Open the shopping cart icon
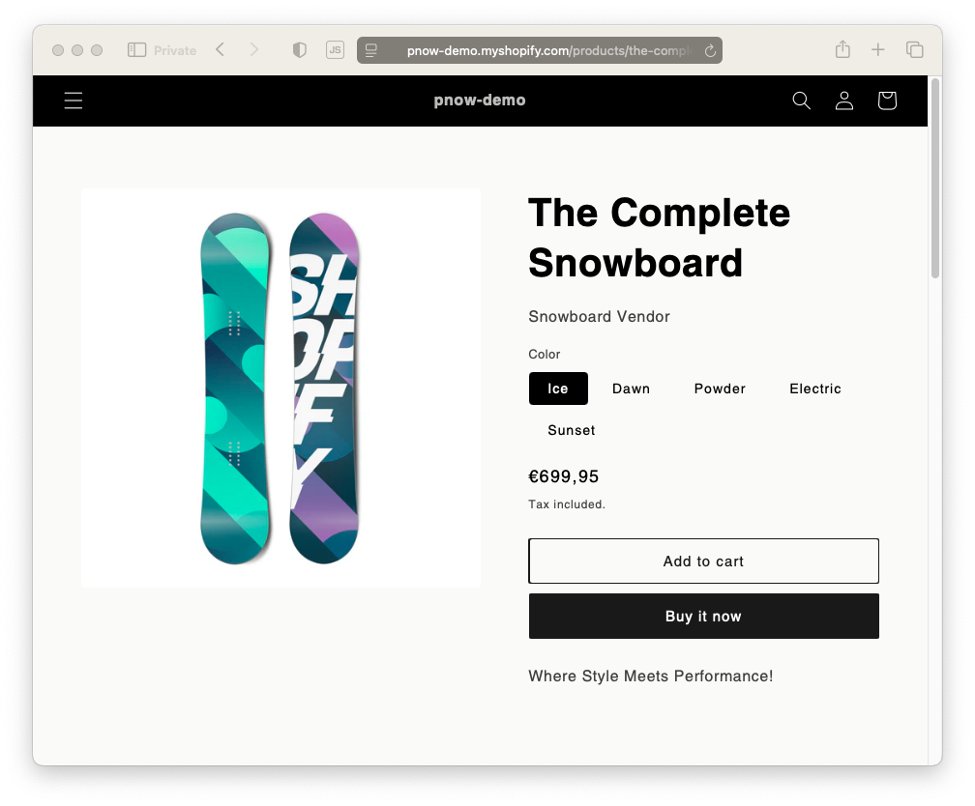Viewport: 975px width, 806px height. pyautogui.click(x=887, y=101)
